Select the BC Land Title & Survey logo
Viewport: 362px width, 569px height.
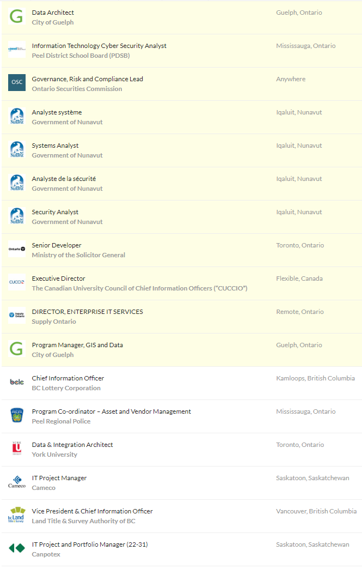(x=17, y=516)
